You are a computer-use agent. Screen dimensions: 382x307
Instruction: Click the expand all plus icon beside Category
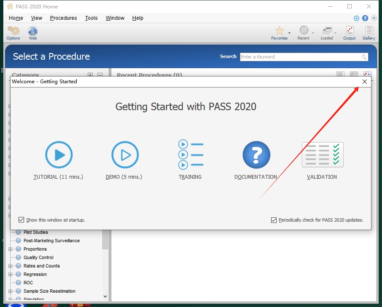pos(90,75)
